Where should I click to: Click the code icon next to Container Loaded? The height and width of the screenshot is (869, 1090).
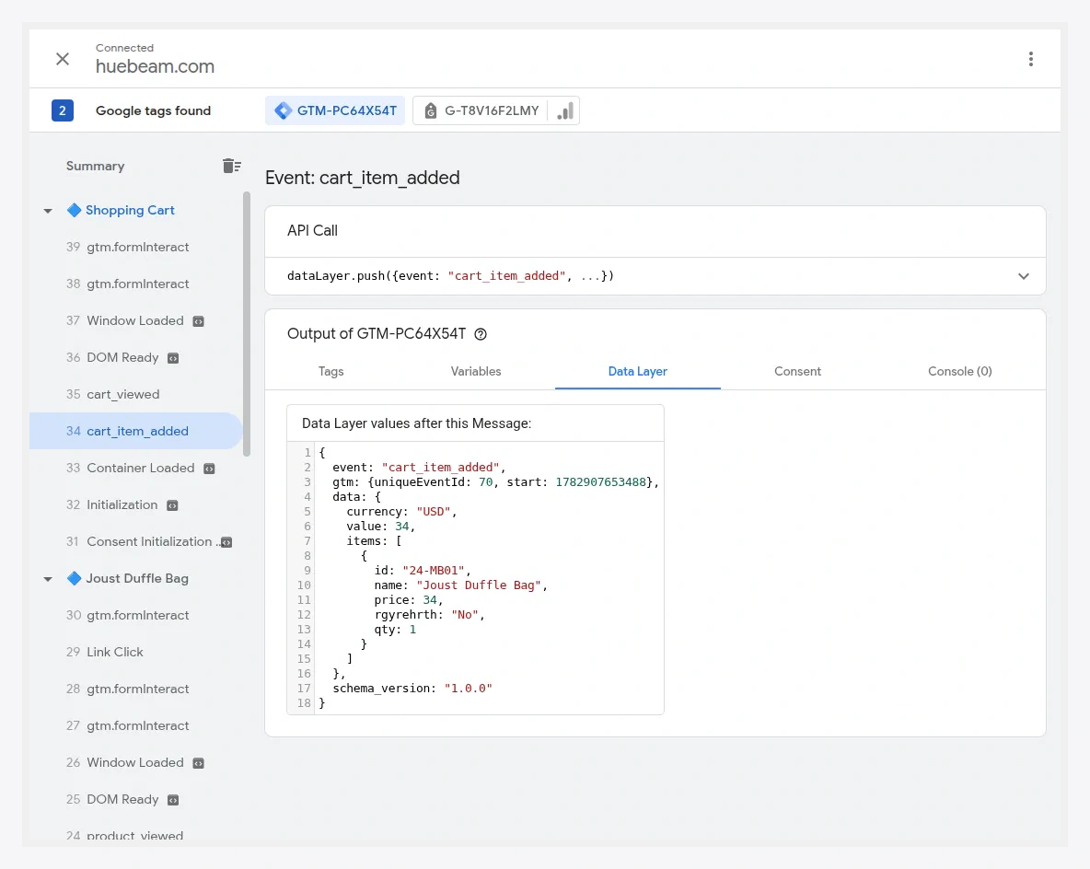coord(209,469)
